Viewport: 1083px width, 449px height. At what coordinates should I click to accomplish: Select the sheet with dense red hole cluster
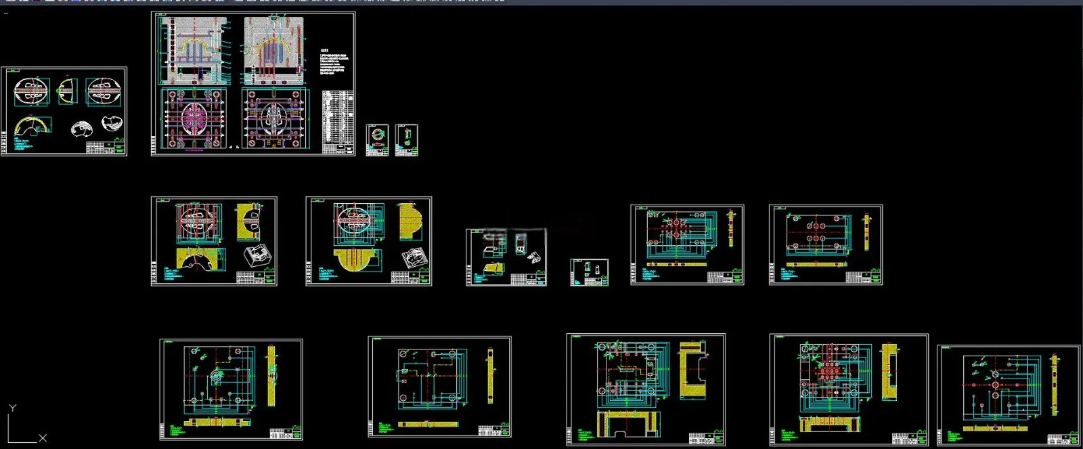[x=849, y=389]
